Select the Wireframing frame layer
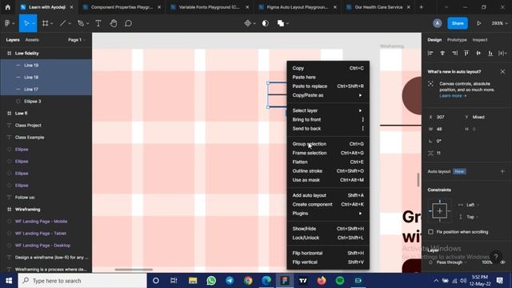The width and height of the screenshot is (512, 288). coord(46,210)
